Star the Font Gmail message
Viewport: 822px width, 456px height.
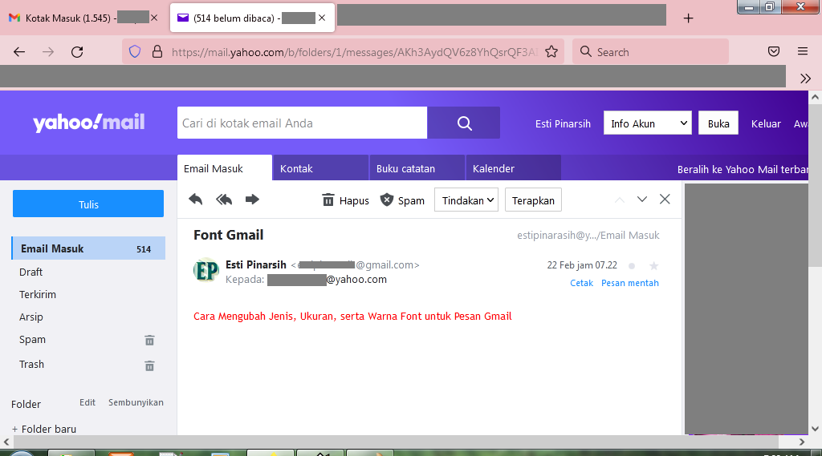[x=653, y=266]
